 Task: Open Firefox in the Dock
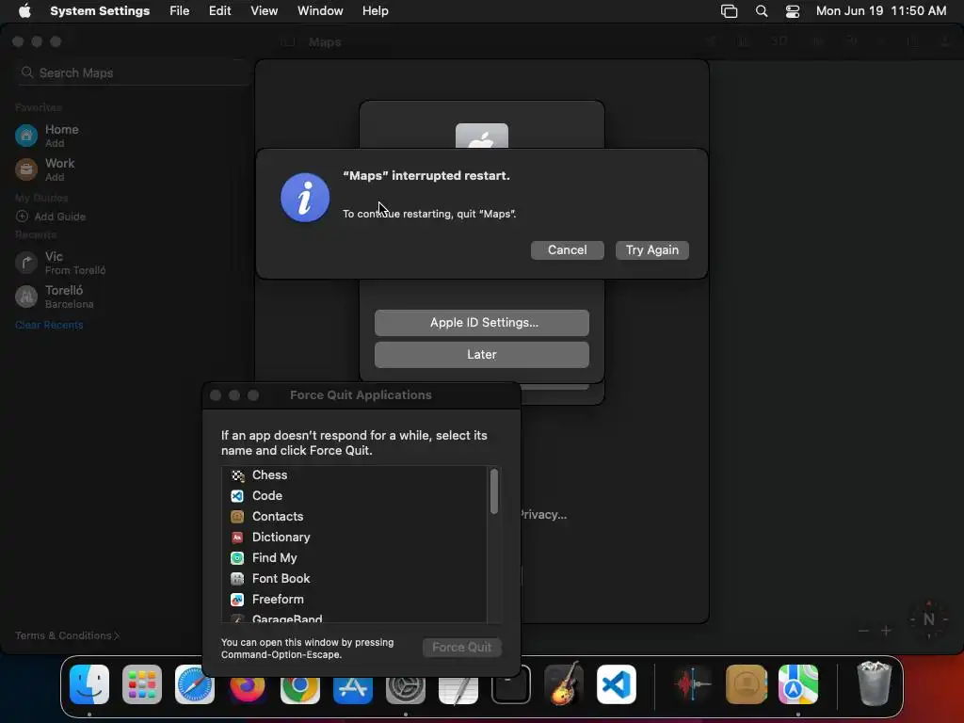pos(248,688)
